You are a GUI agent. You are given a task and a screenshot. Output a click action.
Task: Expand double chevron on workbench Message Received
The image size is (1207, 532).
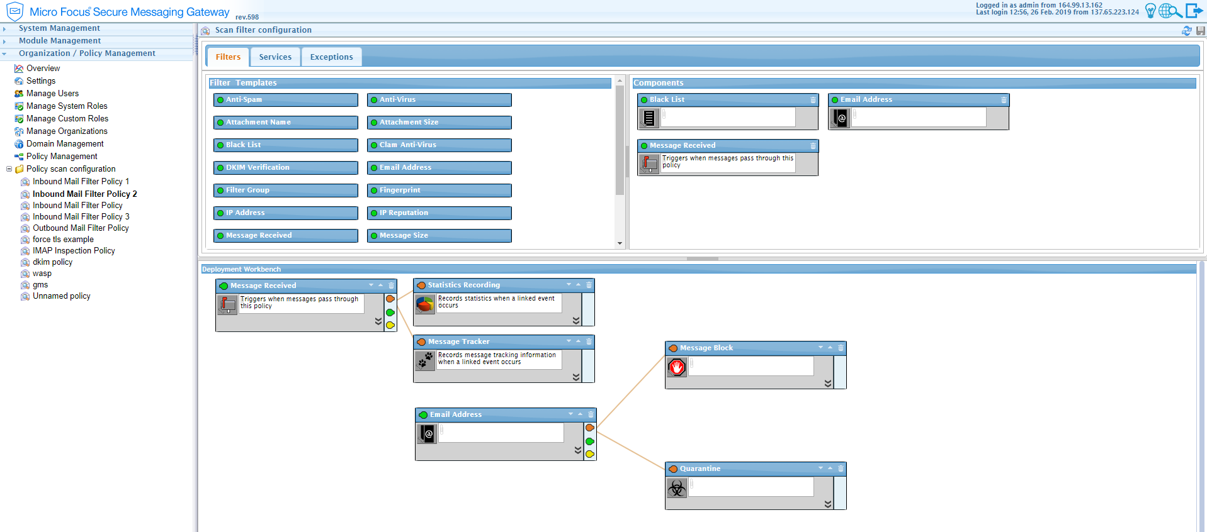pos(378,321)
